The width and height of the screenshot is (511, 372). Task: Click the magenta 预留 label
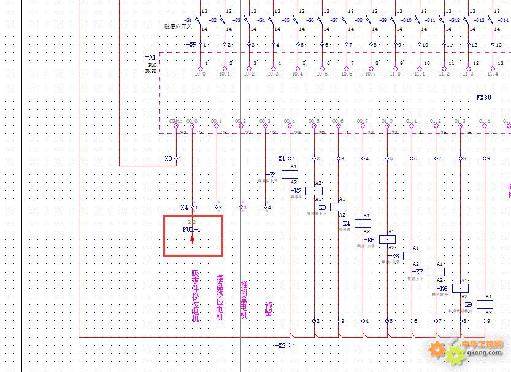tap(269, 309)
